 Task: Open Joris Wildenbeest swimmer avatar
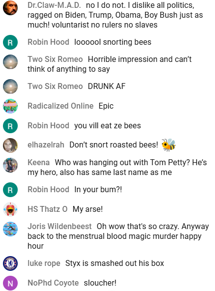[10, 229]
